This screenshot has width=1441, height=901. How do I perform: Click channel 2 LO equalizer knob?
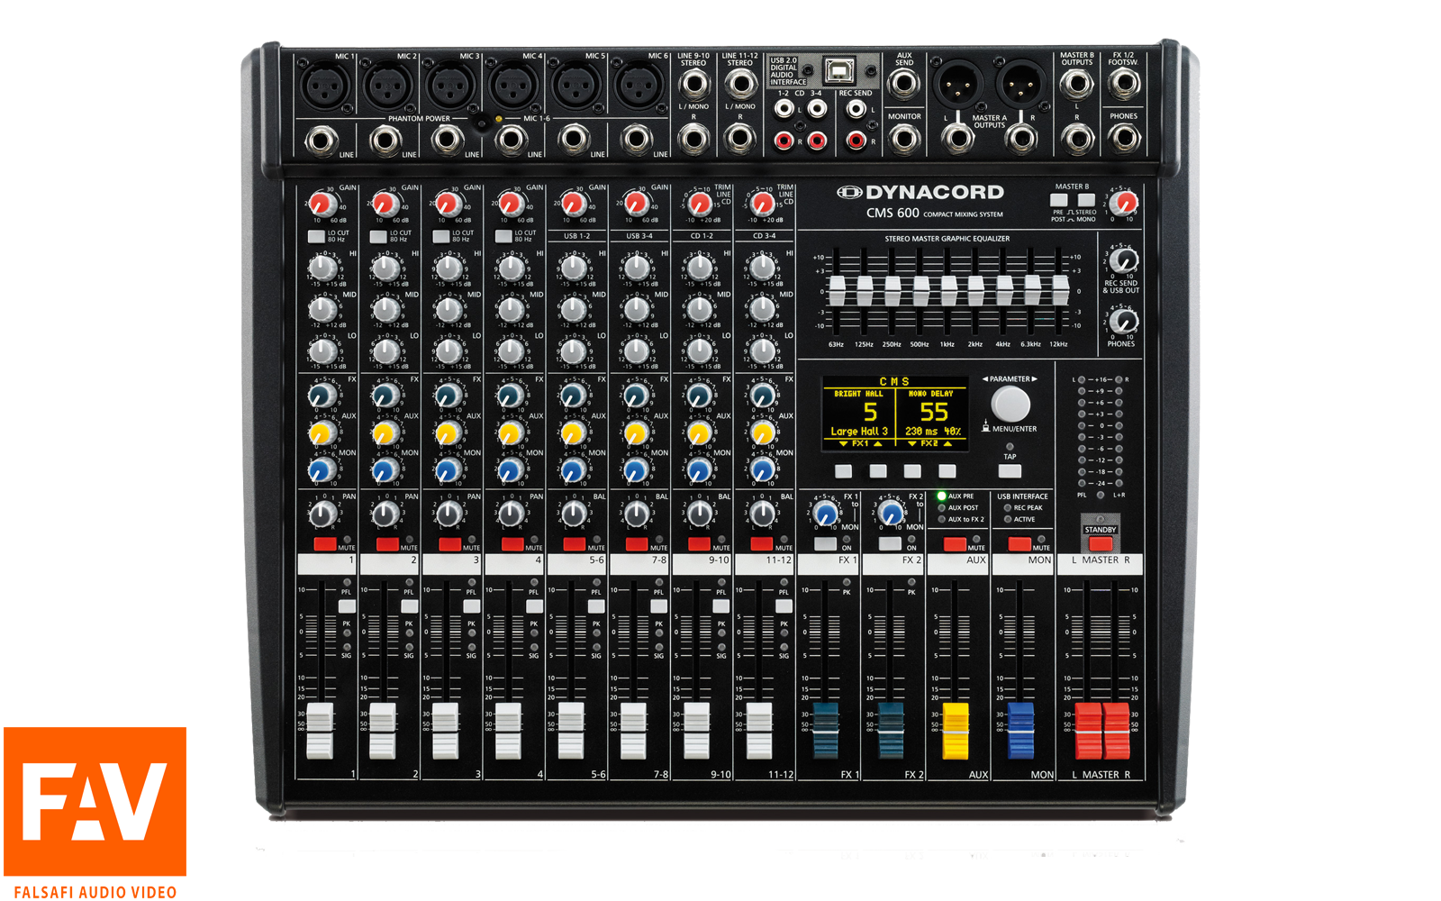coord(385,350)
